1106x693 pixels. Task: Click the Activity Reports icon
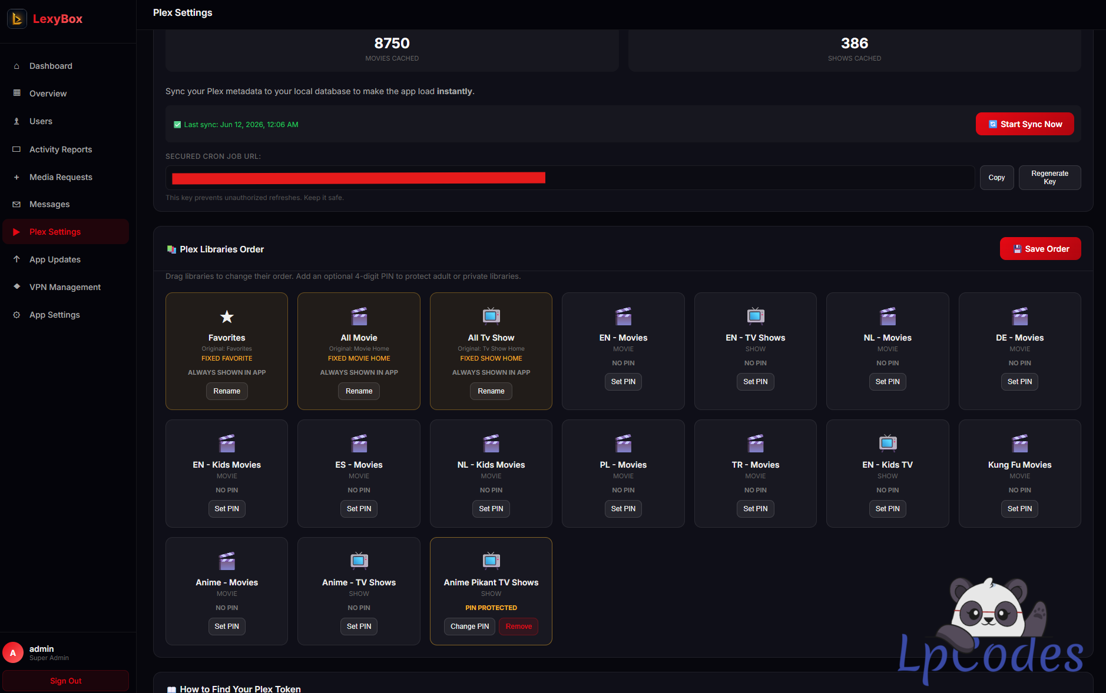coord(16,149)
